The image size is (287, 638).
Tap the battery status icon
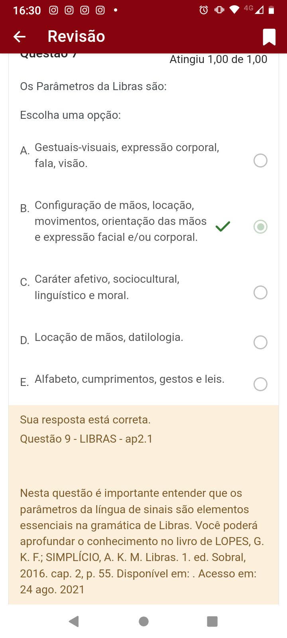[x=271, y=10]
